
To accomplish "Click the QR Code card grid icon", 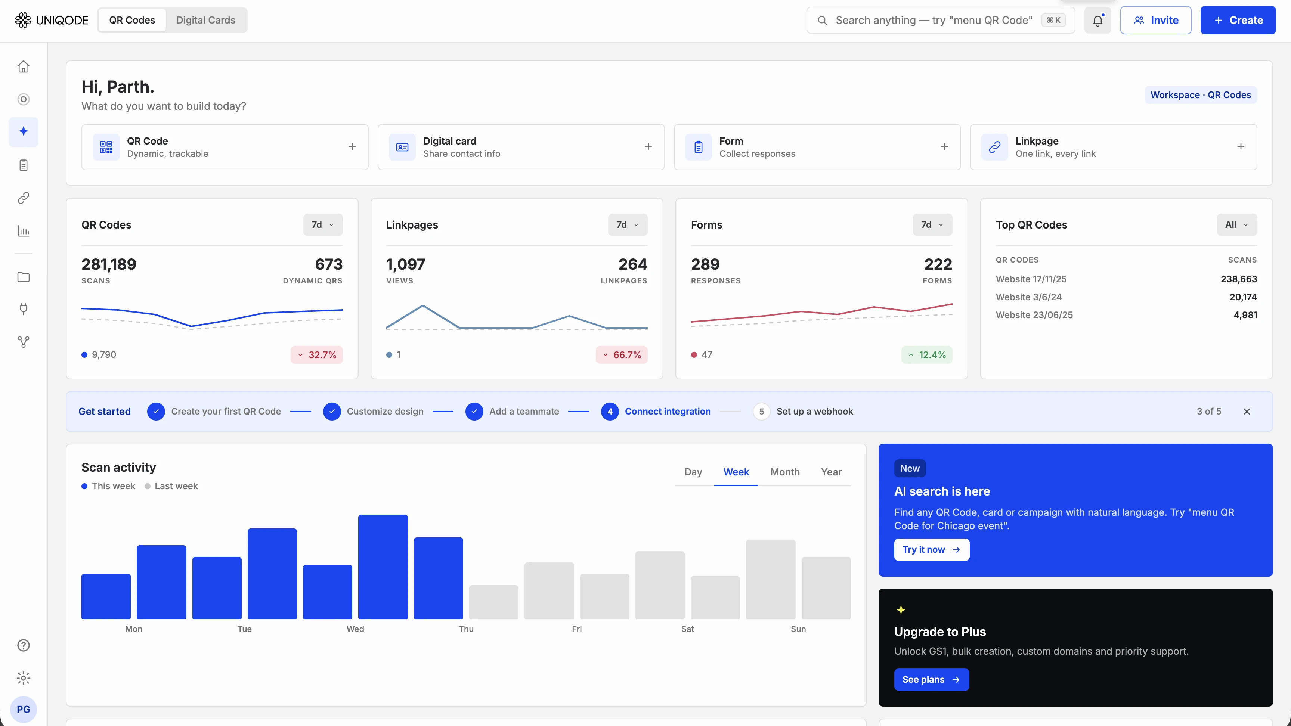I will (x=106, y=147).
